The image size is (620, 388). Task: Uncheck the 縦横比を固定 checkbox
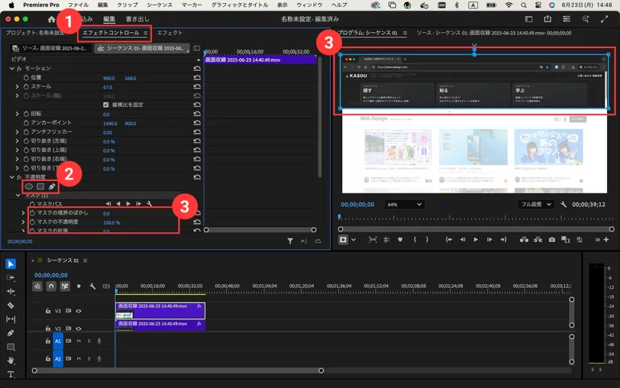pyautogui.click(x=106, y=105)
